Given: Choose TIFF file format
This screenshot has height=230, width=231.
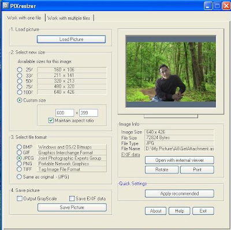Looking at the screenshot, I should 19,169.
